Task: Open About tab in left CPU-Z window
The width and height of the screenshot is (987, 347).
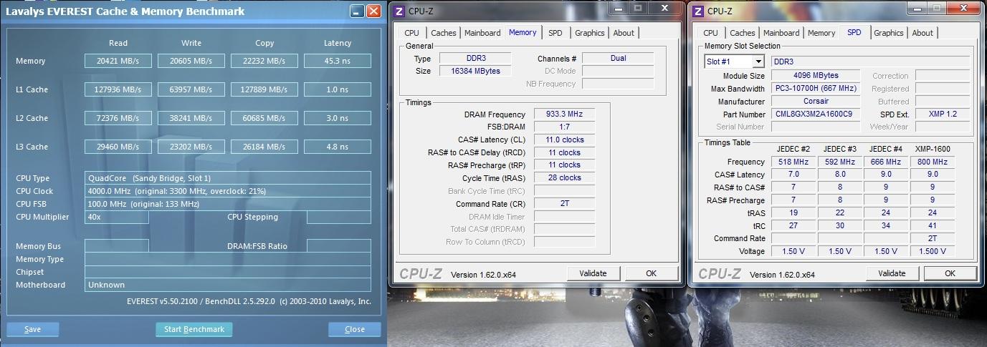Action: pyautogui.click(x=624, y=33)
